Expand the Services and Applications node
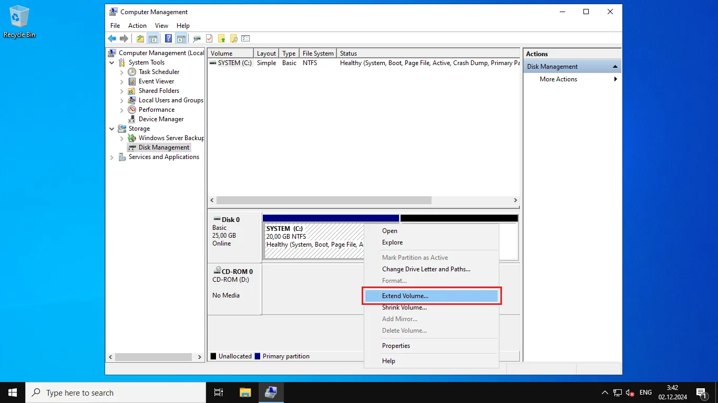Image resolution: width=718 pixels, height=403 pixels. (112, 157)
